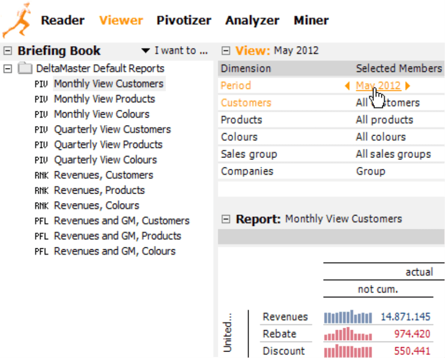The width and height of the screenshot is (445, 358).
Task: Open the Revenues, Products ranking report
Action: click(x=99, y=191)
